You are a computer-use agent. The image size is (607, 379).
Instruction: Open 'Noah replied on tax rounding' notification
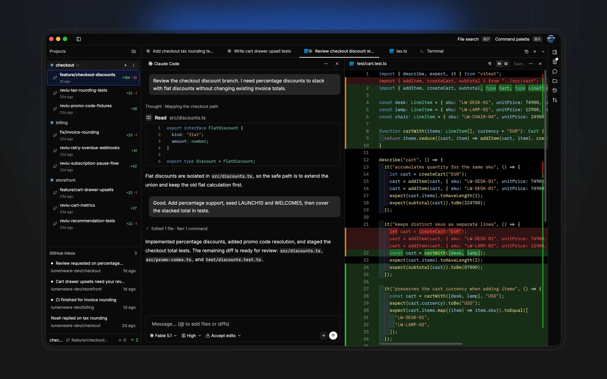coord(93,322)
